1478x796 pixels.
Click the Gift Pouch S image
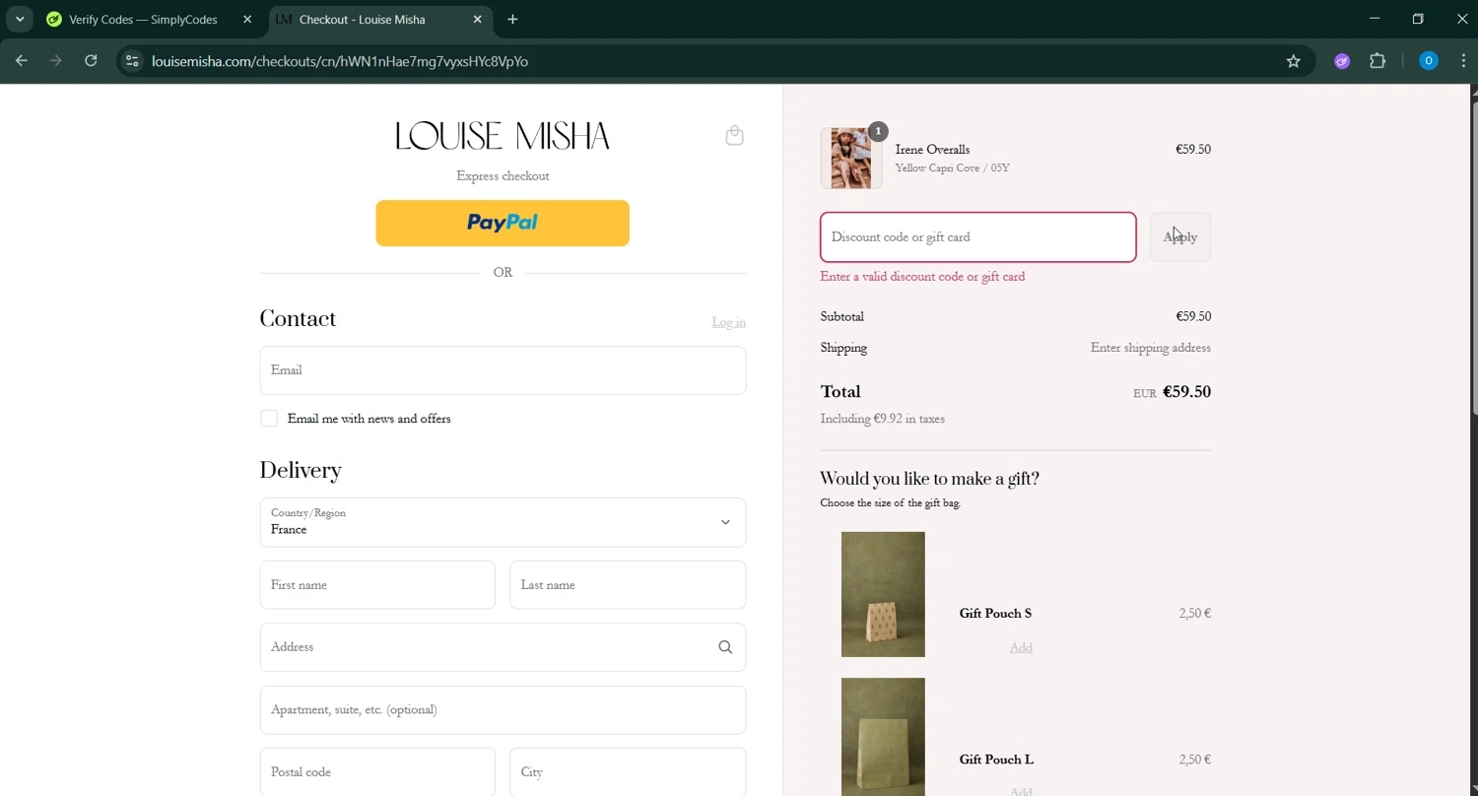[x=883, y=594]
